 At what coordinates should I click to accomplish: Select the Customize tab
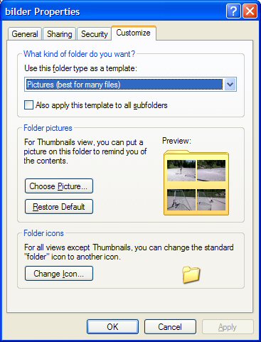click(x=134, y=33)
